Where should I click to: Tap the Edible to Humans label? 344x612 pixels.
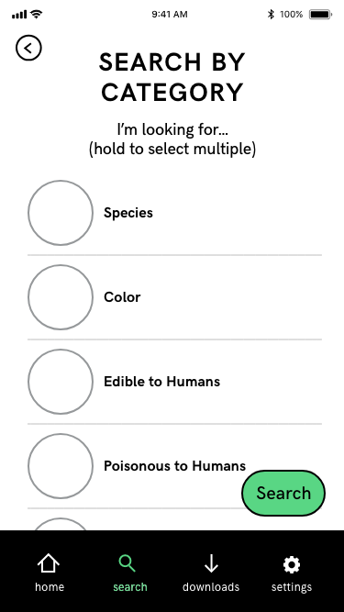tap(161, 382)
